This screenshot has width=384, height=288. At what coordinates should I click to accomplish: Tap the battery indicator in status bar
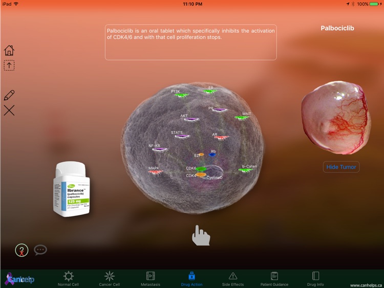click(x=374, y=4)
